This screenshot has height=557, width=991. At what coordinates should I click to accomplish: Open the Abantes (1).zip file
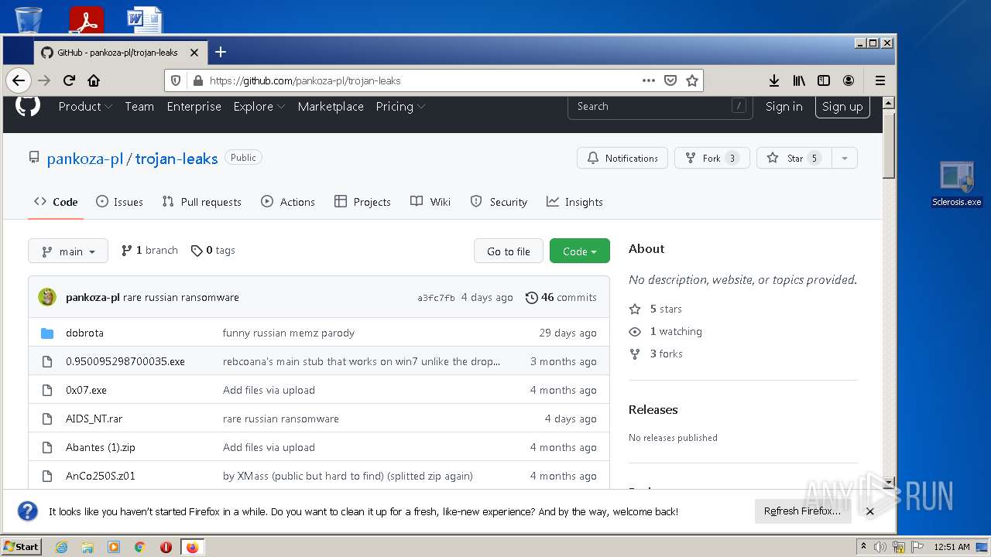point(101,447)
